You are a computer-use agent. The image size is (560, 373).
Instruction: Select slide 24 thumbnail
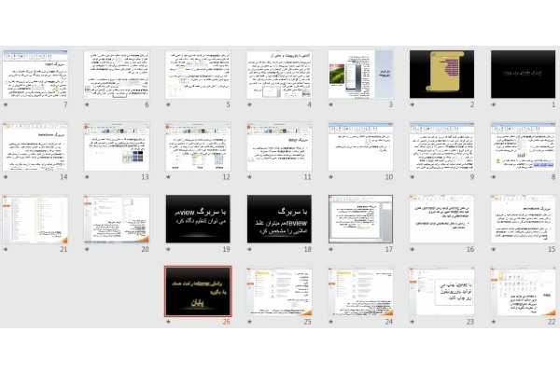360,291
